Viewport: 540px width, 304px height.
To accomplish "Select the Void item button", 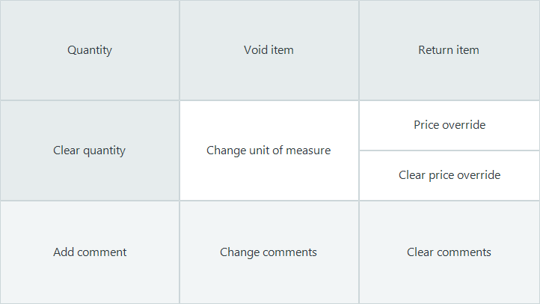I will 269,50.
